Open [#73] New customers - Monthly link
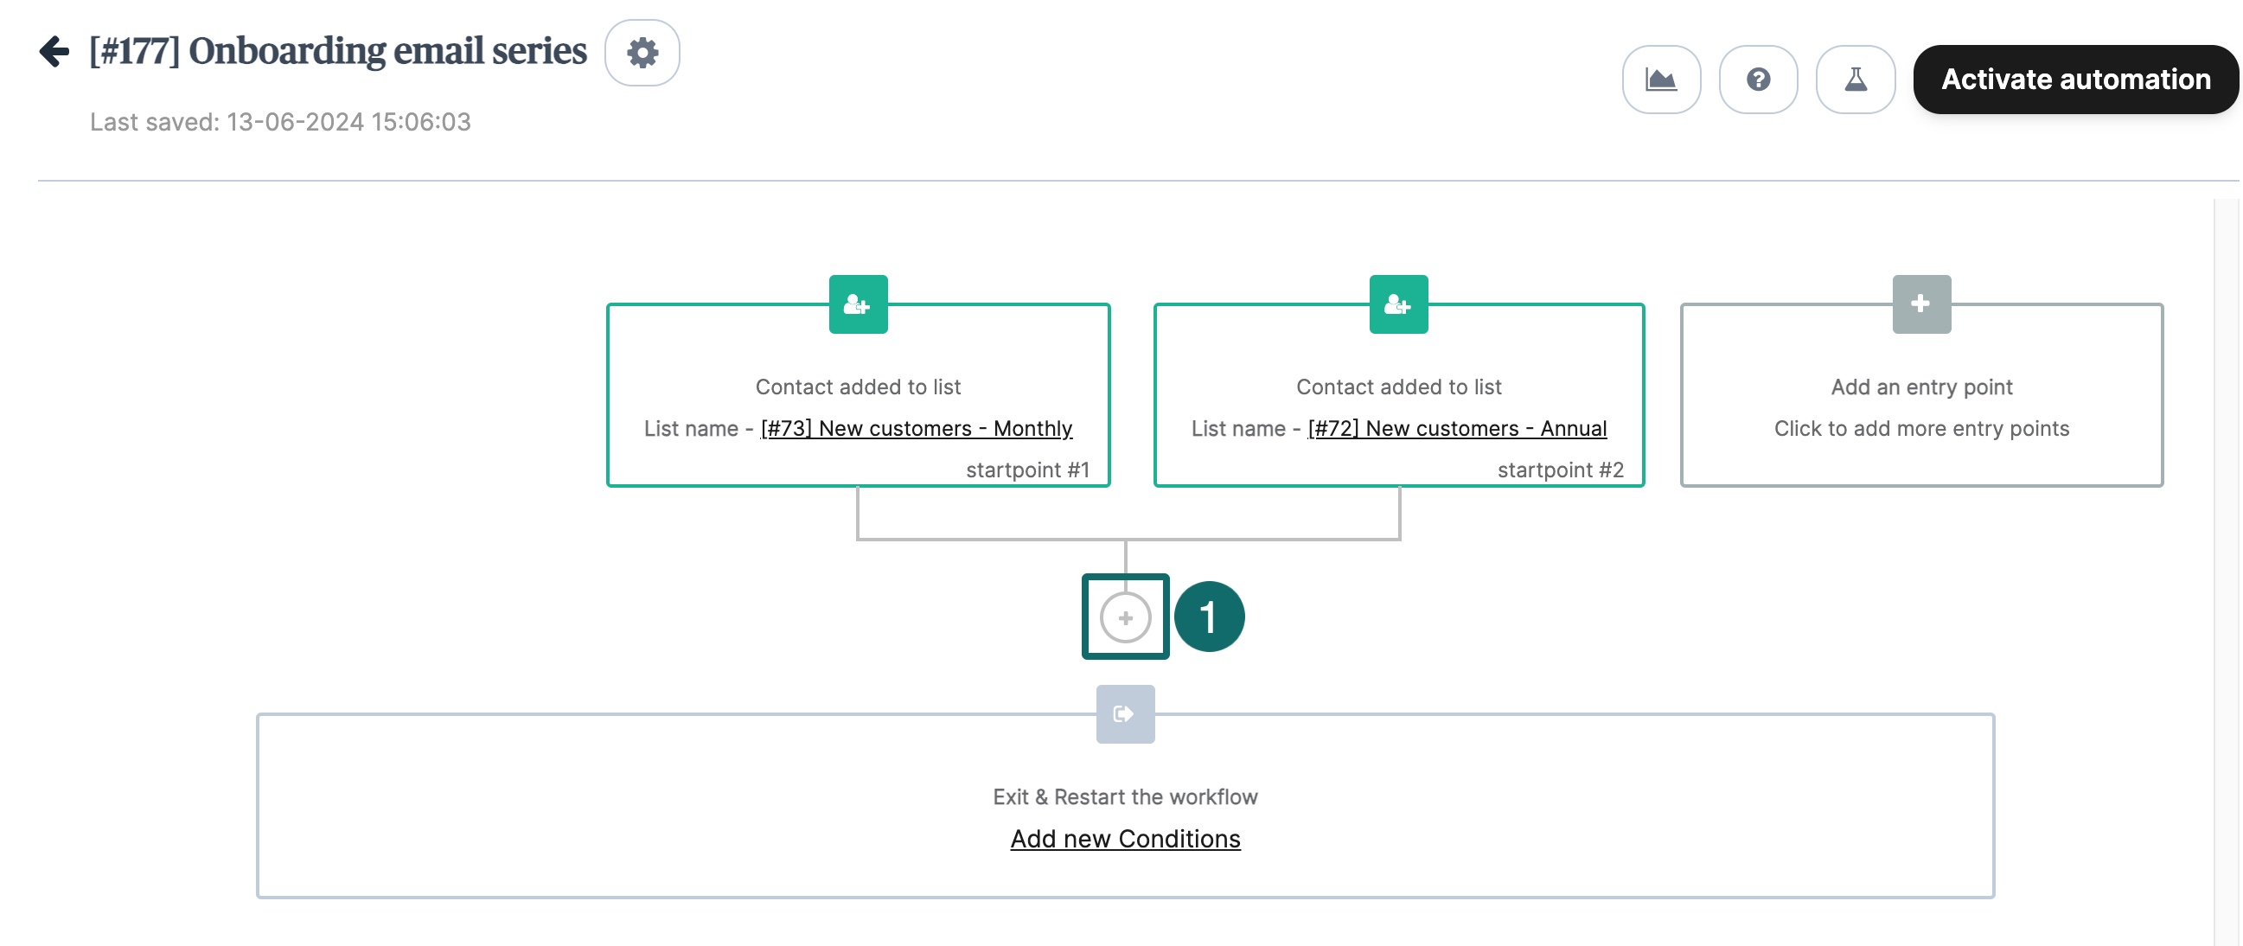 916,429
